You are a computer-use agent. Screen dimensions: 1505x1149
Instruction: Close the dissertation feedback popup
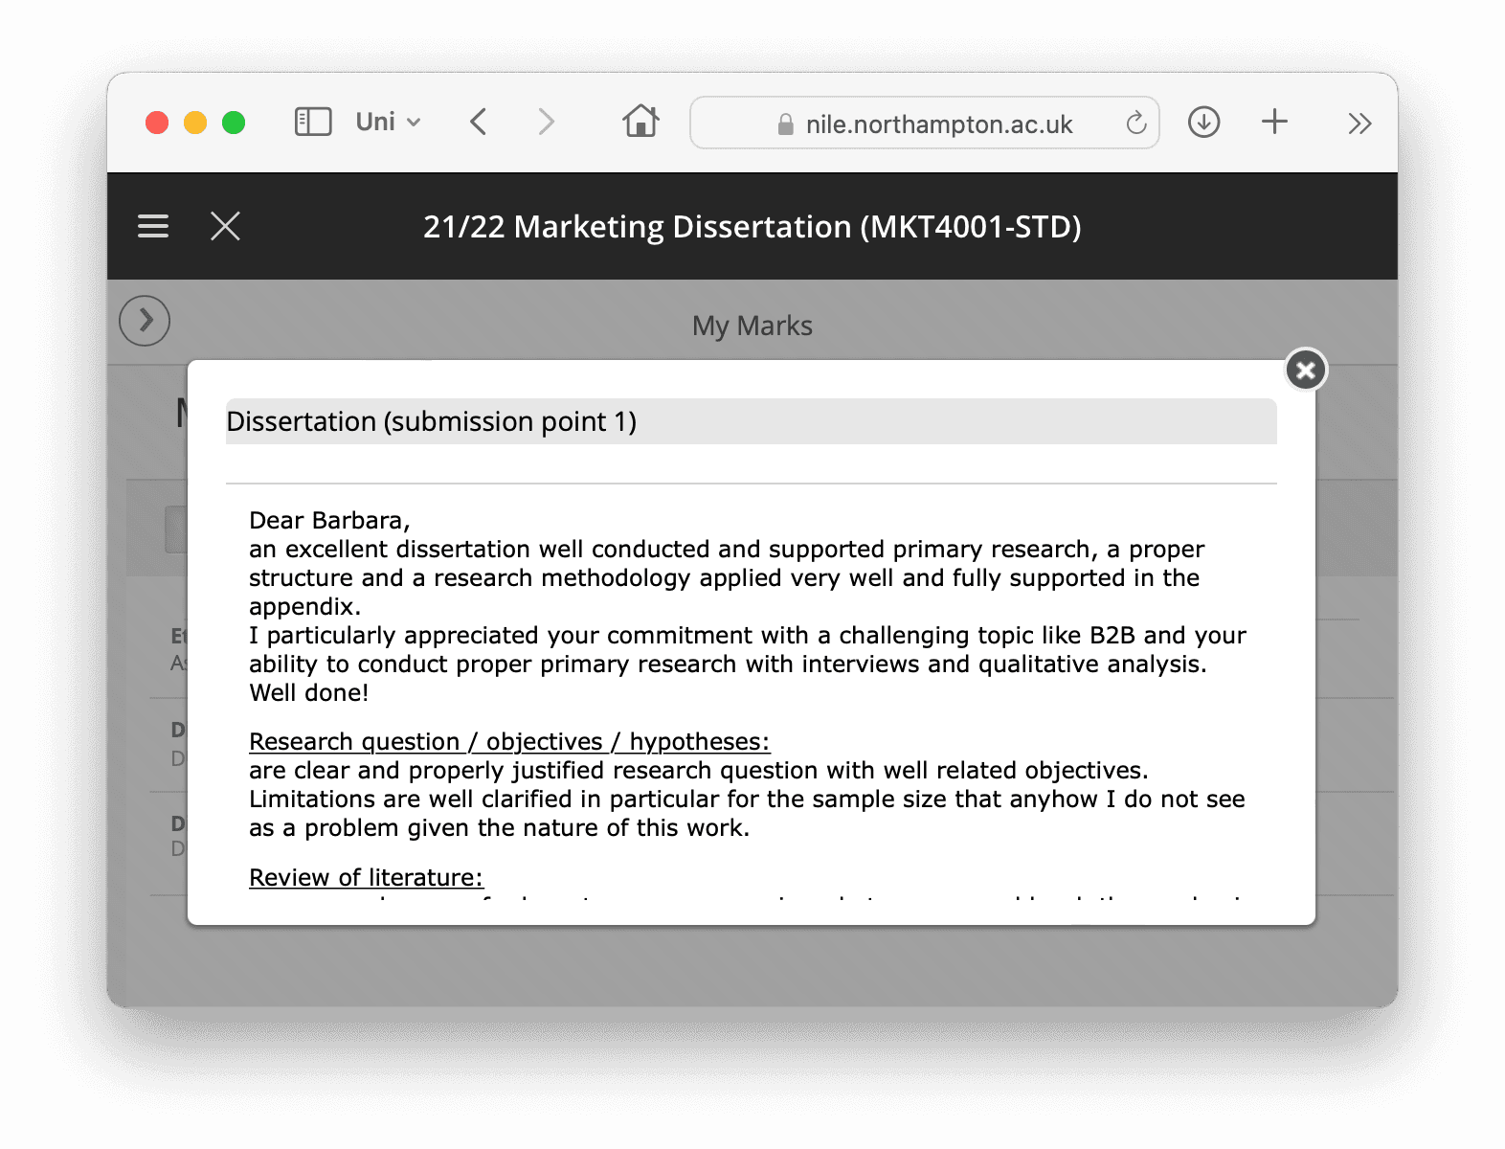1305,370
